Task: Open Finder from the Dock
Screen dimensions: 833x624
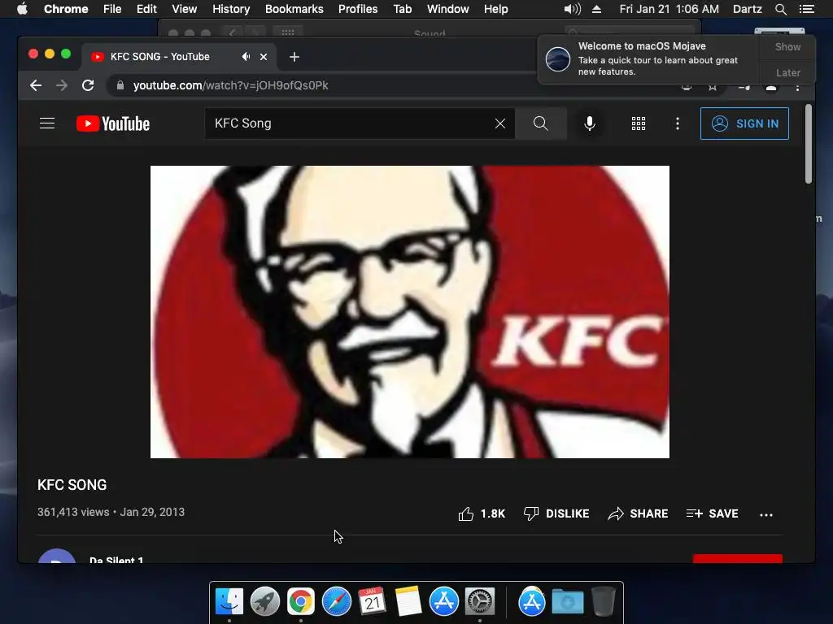Action: coord(229,601)
